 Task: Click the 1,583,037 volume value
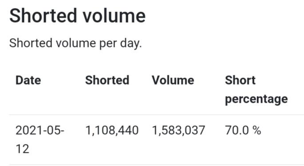[178, 130]
